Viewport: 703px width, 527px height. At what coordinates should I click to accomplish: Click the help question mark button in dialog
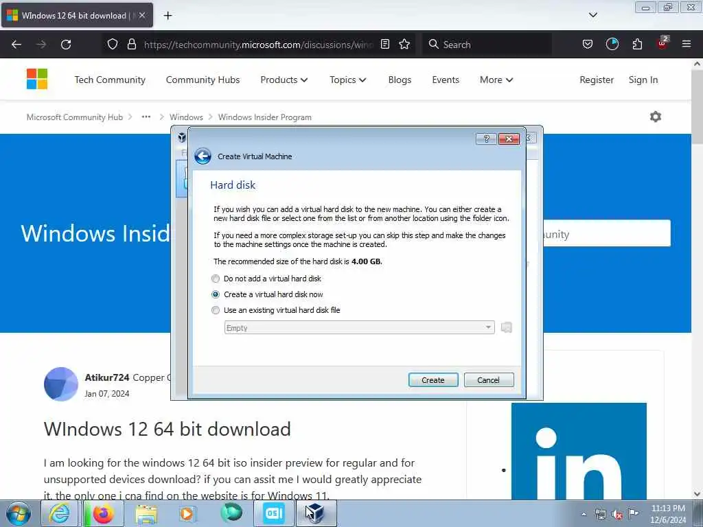[486, 139]
